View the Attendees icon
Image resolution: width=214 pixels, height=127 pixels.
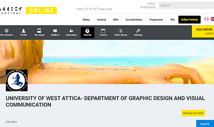click(x=71, y=31)
